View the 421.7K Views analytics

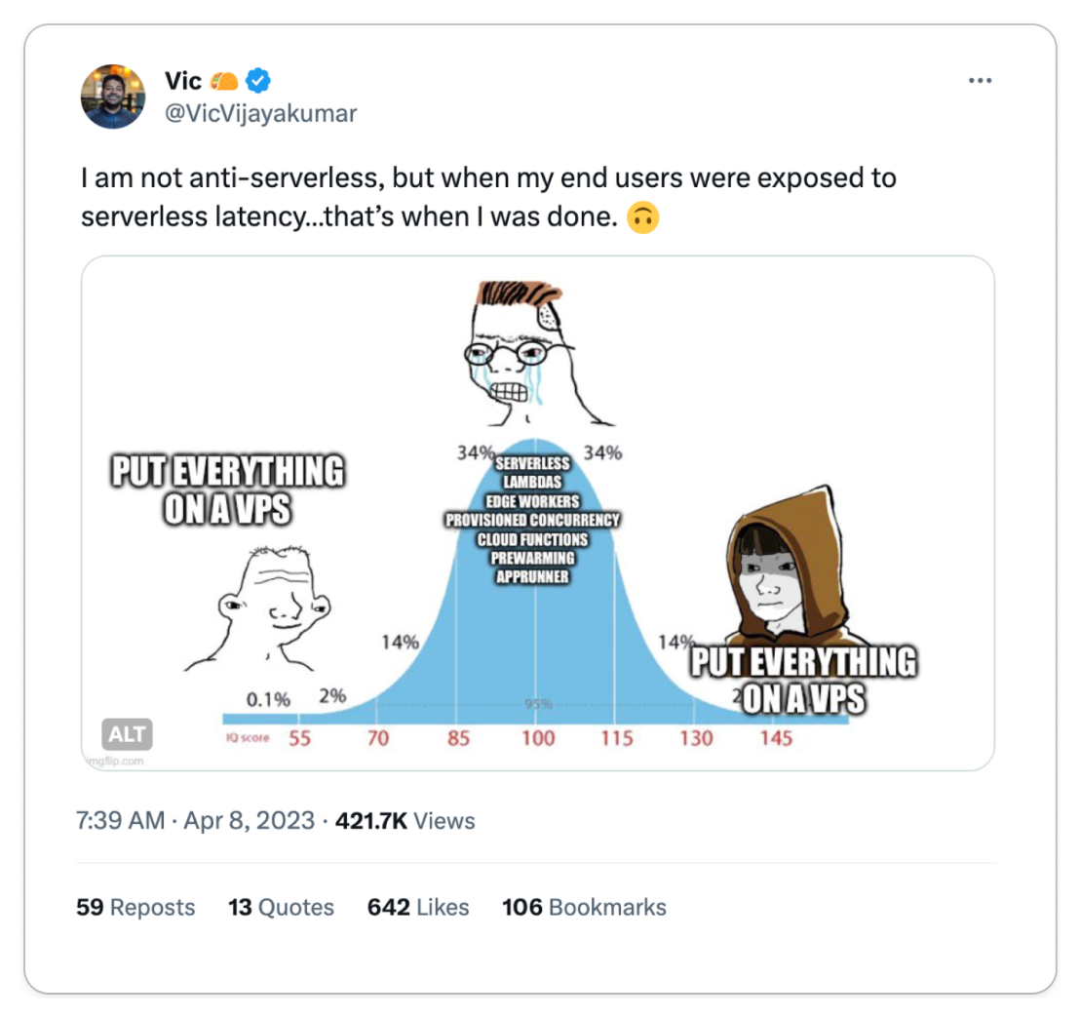coord(405,821)
